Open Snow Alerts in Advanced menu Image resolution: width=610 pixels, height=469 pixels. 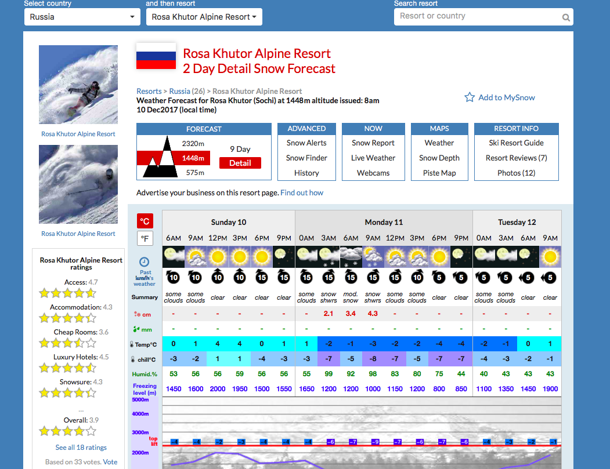[x=306, y=143]
